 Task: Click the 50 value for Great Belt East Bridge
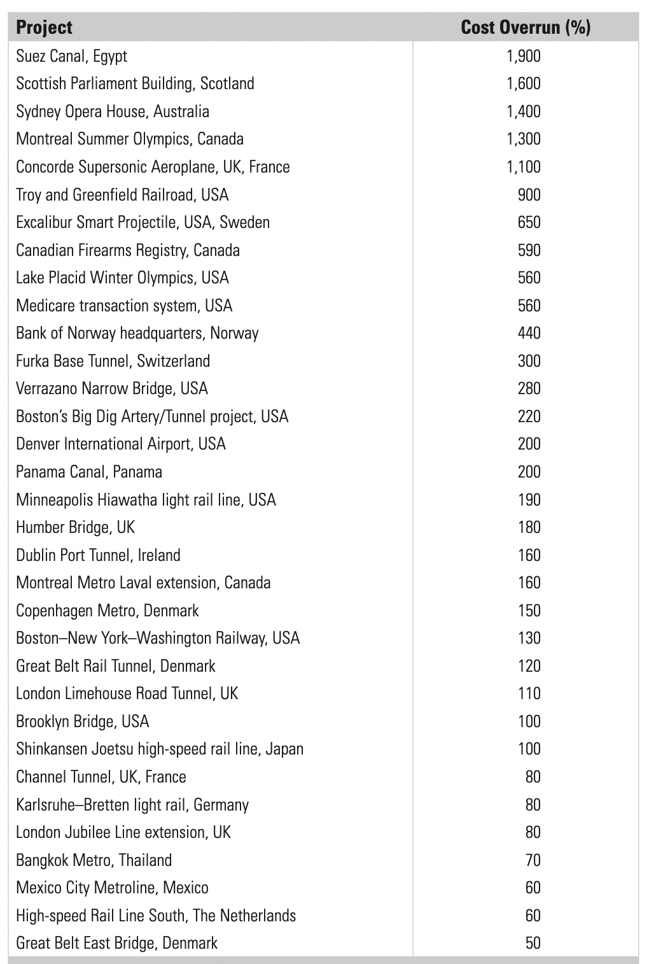[x=533, y=943]
